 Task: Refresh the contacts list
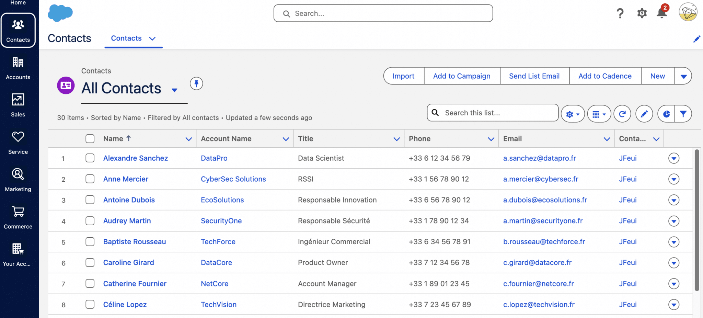coord(622,114)
